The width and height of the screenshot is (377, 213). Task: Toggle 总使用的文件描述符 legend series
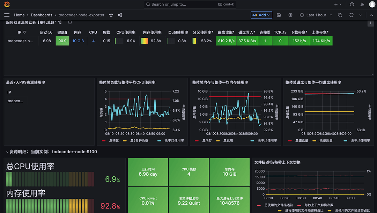coord(279,205)
